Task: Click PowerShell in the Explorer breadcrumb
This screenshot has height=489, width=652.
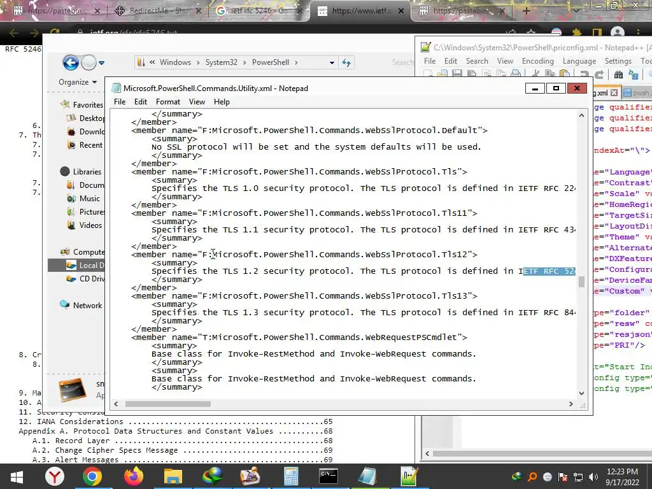Action: [x=270, y=62]
